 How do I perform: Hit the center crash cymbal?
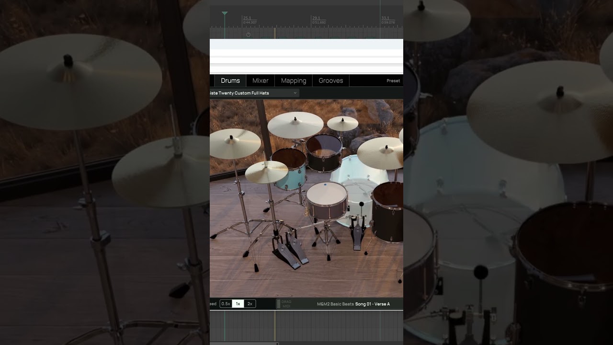coord(295,124)
